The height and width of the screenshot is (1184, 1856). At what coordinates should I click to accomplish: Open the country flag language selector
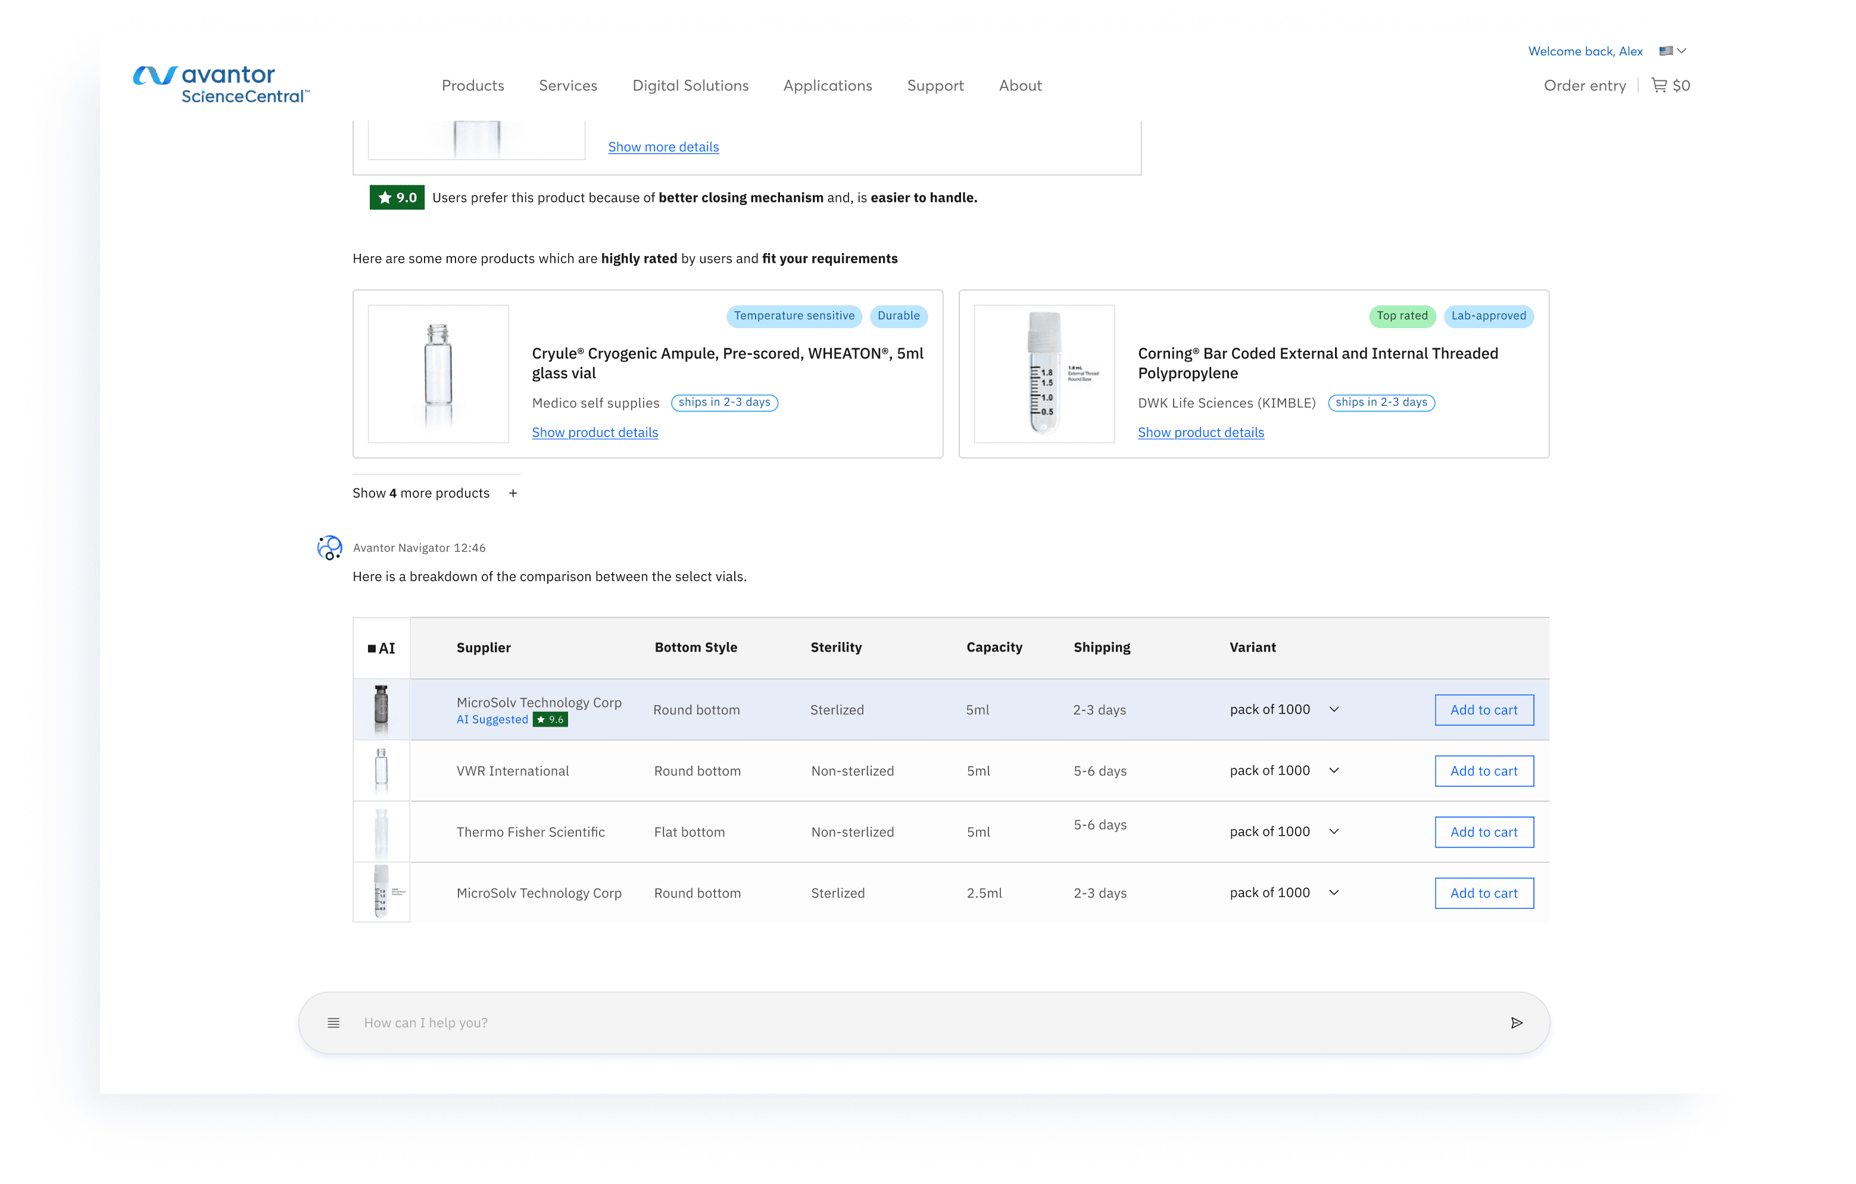tap(1673, 51)
